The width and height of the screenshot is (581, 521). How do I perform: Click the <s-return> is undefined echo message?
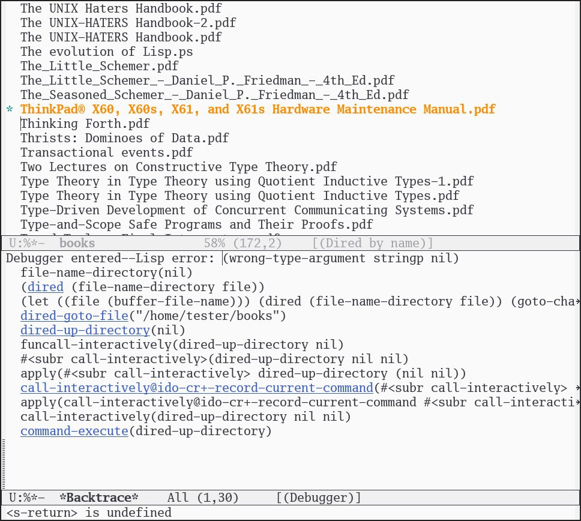[89, 513]
